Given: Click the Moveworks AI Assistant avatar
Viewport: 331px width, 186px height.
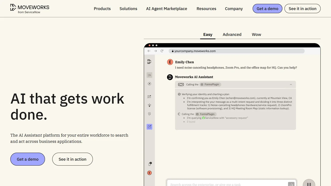Looking at the screenshot, I should point(170,77).
